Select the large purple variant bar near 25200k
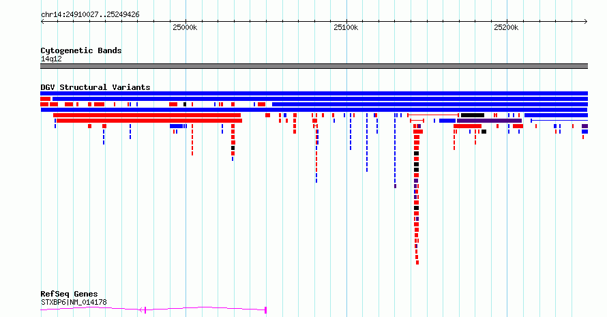 pyautogui.click(x=489, y=121)
